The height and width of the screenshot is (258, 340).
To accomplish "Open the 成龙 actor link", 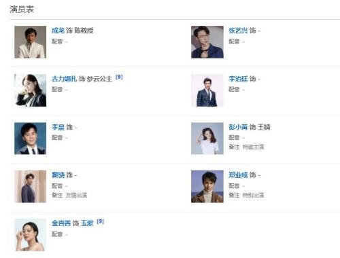I will 58,31.
